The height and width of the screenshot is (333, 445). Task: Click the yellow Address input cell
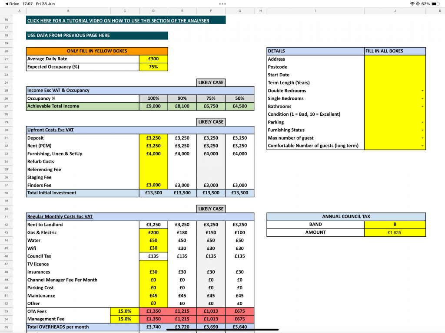(395, 59)
